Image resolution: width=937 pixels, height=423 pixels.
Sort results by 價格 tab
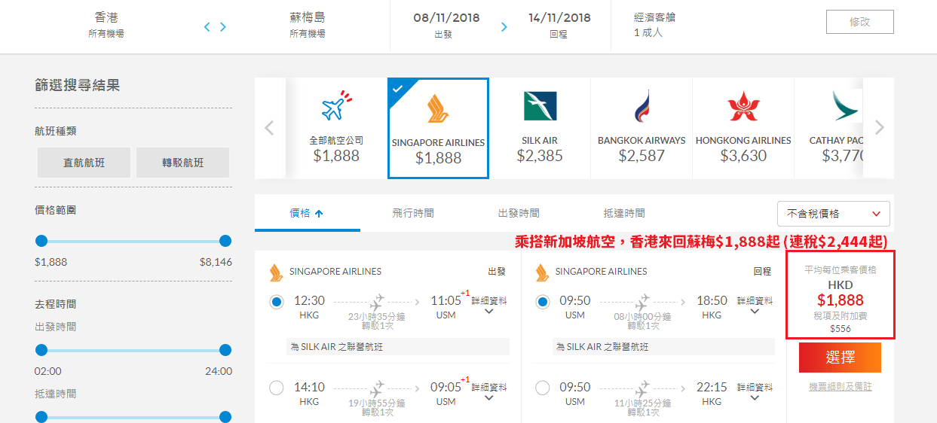click(307, 214)
